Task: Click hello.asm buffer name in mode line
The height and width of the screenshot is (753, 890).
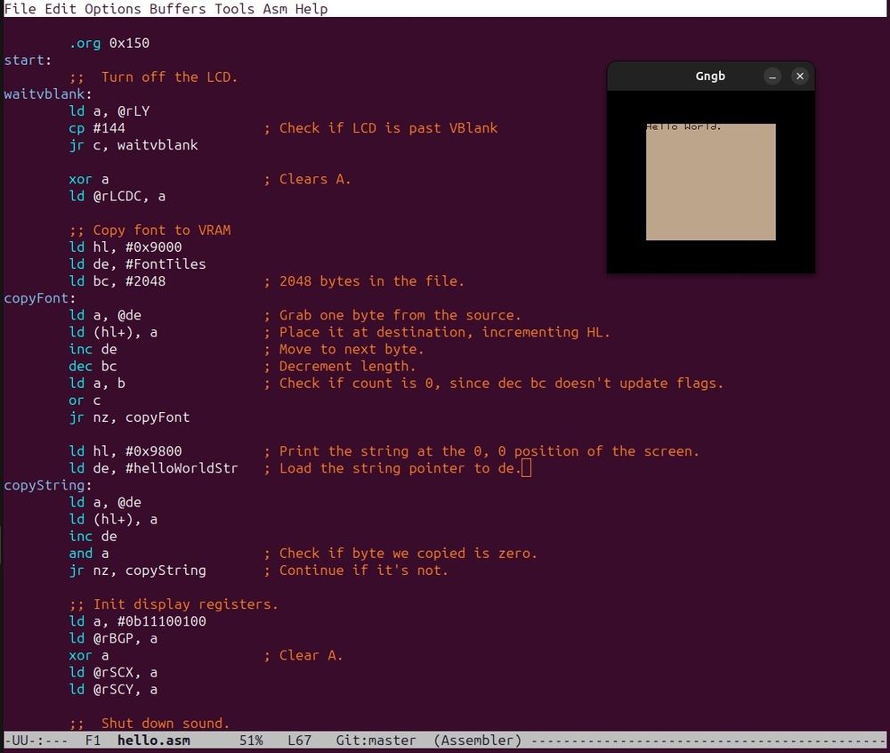Action: click(x=154, y=740)
